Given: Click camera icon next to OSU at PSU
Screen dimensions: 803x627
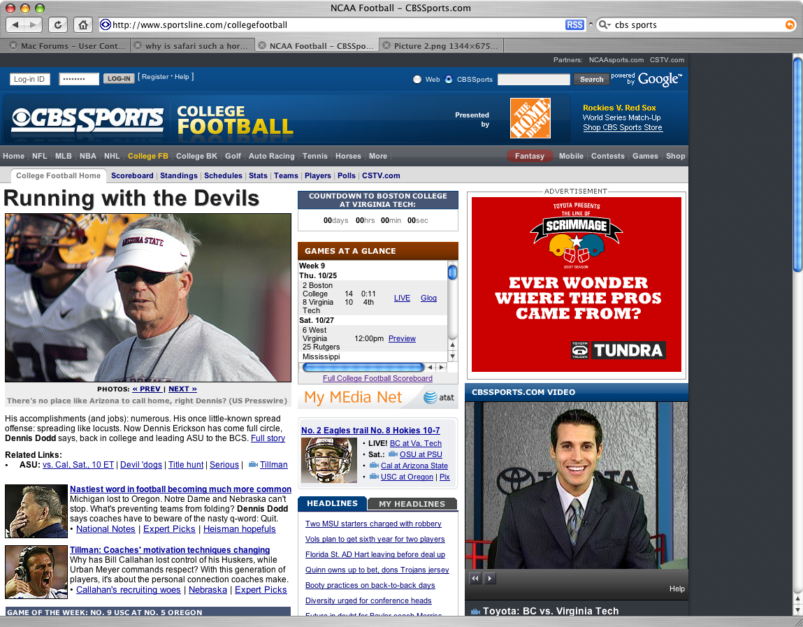Looking at the screenshot, I should coord(393,454).
